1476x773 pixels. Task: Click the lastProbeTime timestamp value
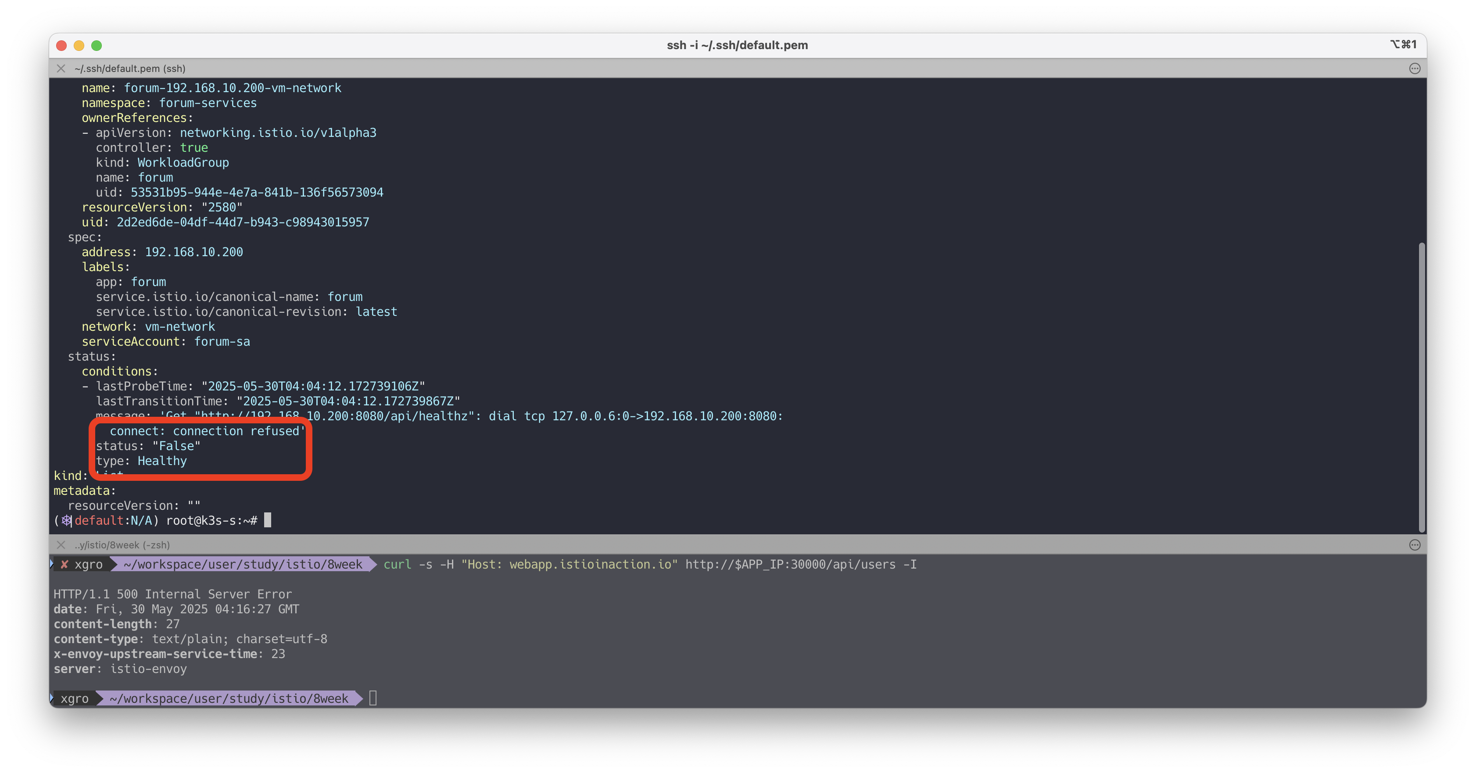tap(313, 386)
